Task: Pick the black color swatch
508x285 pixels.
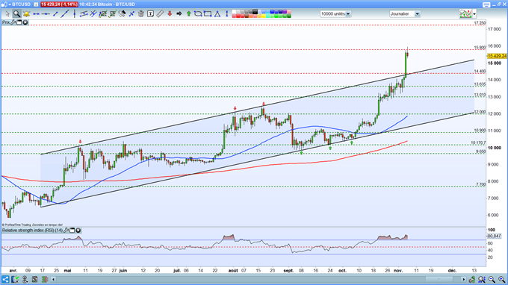Action: [x=255, y=12]
